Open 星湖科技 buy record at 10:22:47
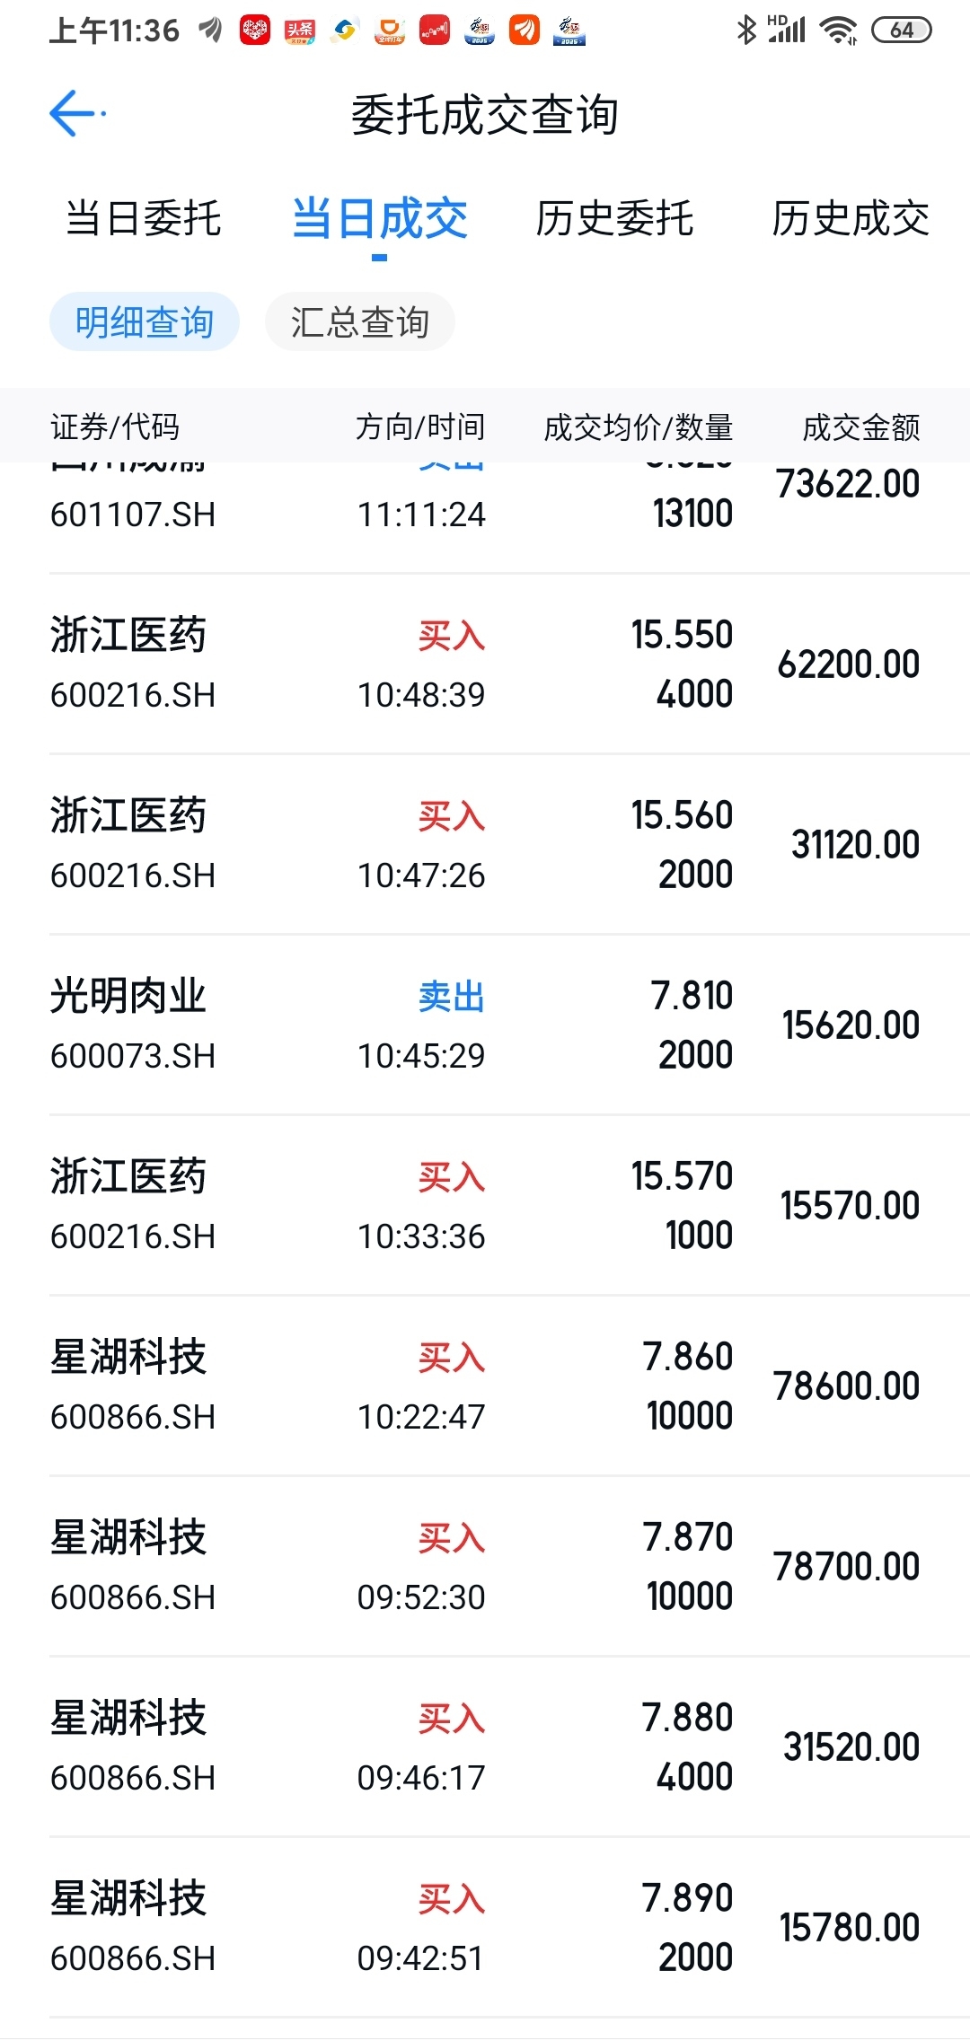970x2041 pixels. [x=485, y=1386]
